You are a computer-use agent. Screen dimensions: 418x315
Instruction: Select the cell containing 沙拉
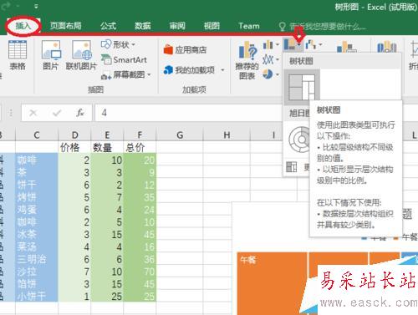(37, 272)
